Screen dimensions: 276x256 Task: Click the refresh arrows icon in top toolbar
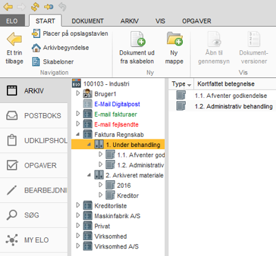tap(35, 7)
